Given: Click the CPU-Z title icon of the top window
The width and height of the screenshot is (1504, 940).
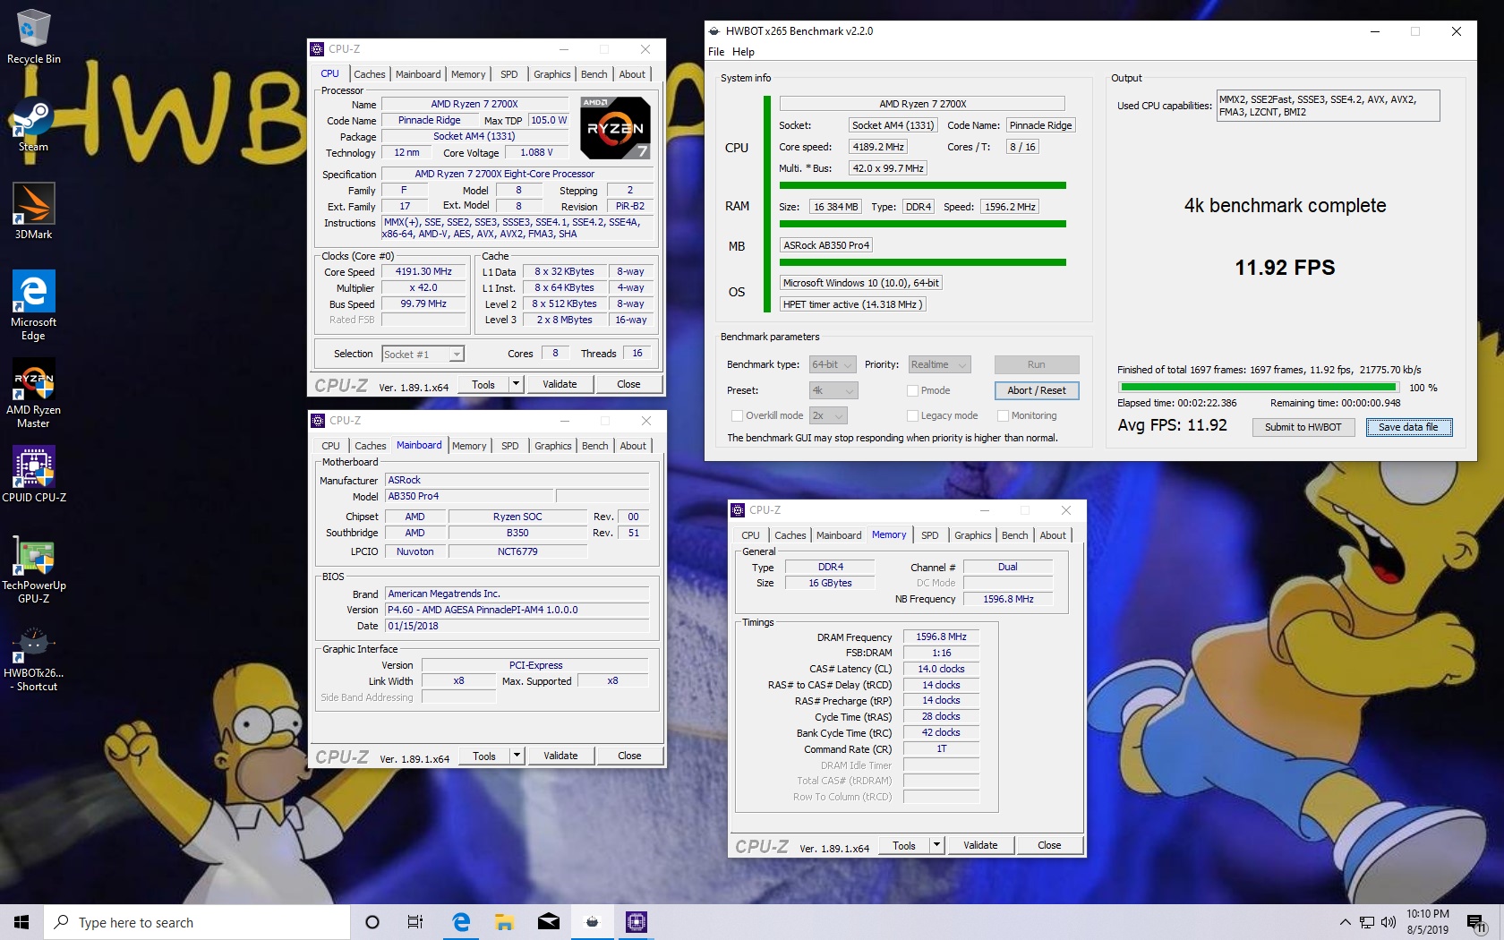Looking at the screenshot, I should coord(317,49).
